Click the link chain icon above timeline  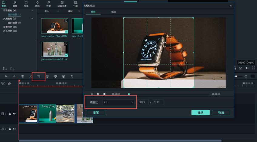[x=10, y=83]
